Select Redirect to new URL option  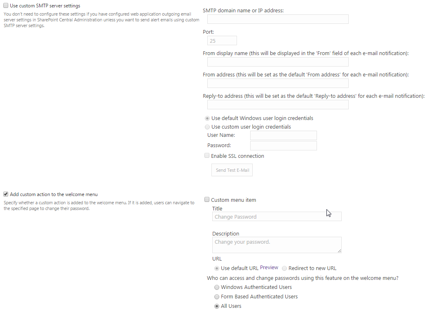284,268
